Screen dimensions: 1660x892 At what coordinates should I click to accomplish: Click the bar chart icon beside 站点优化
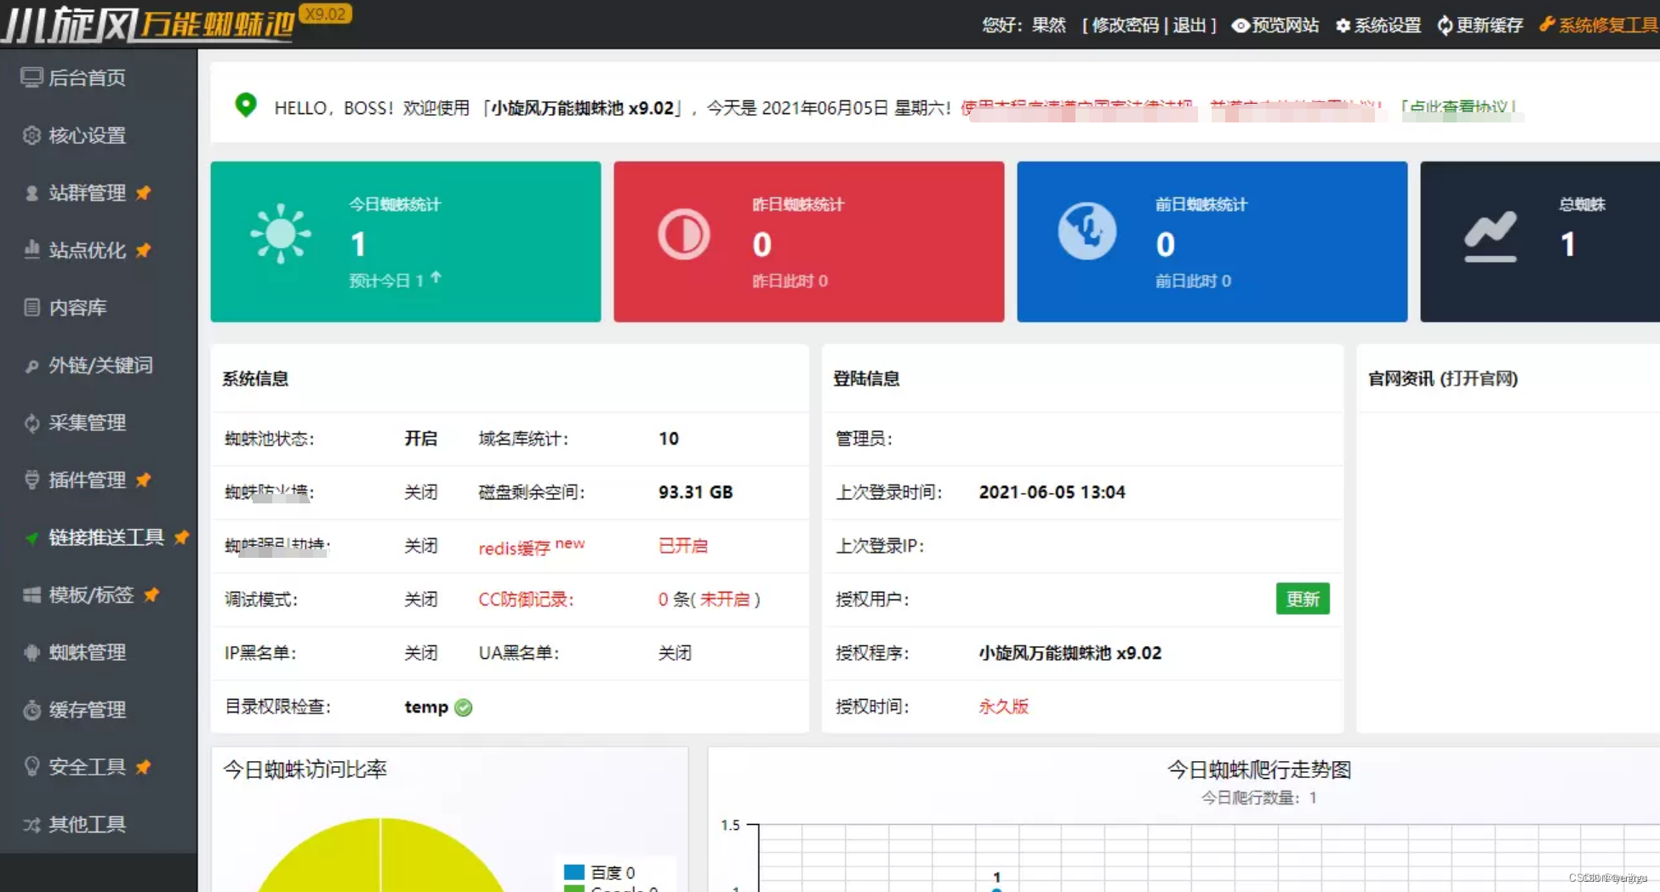[31, 249]
